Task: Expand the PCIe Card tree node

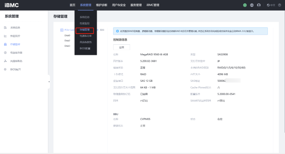Action: [62, 30]
